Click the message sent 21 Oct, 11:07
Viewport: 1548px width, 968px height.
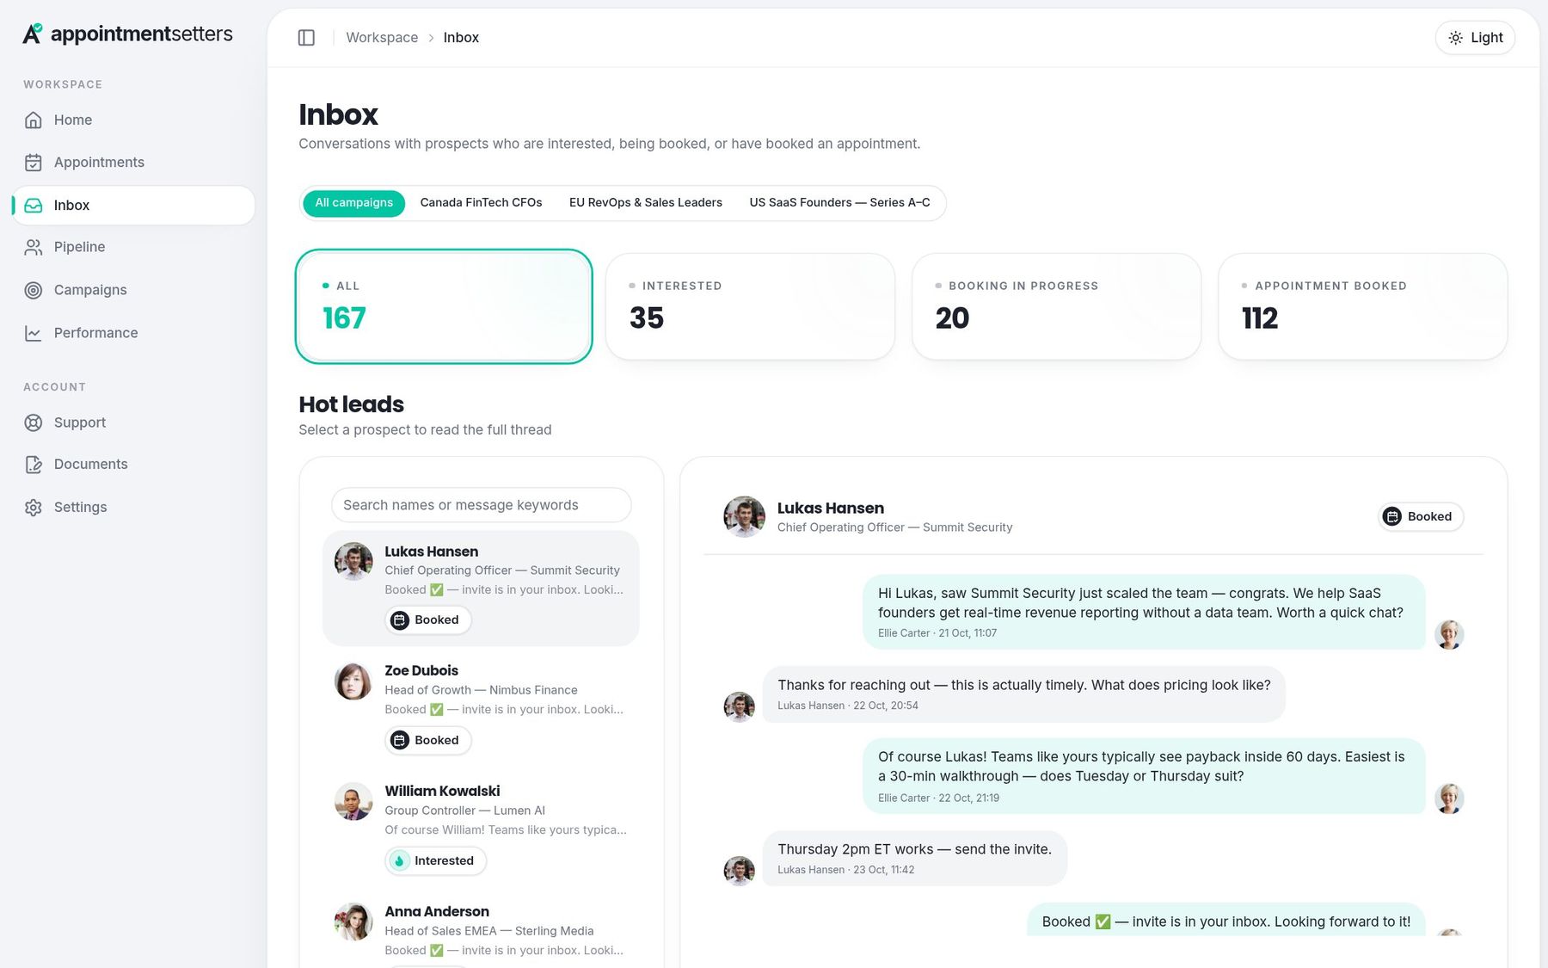coord(1144,612)
